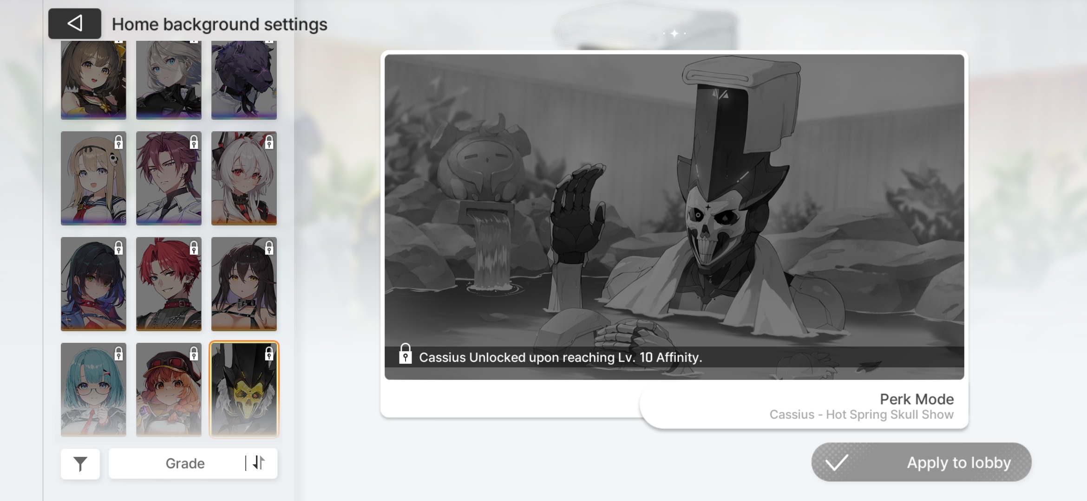Select the brown-haired girl thumbnail at top
The height and width of the screenshot is (501, 1087).
(x=93, y=79)
